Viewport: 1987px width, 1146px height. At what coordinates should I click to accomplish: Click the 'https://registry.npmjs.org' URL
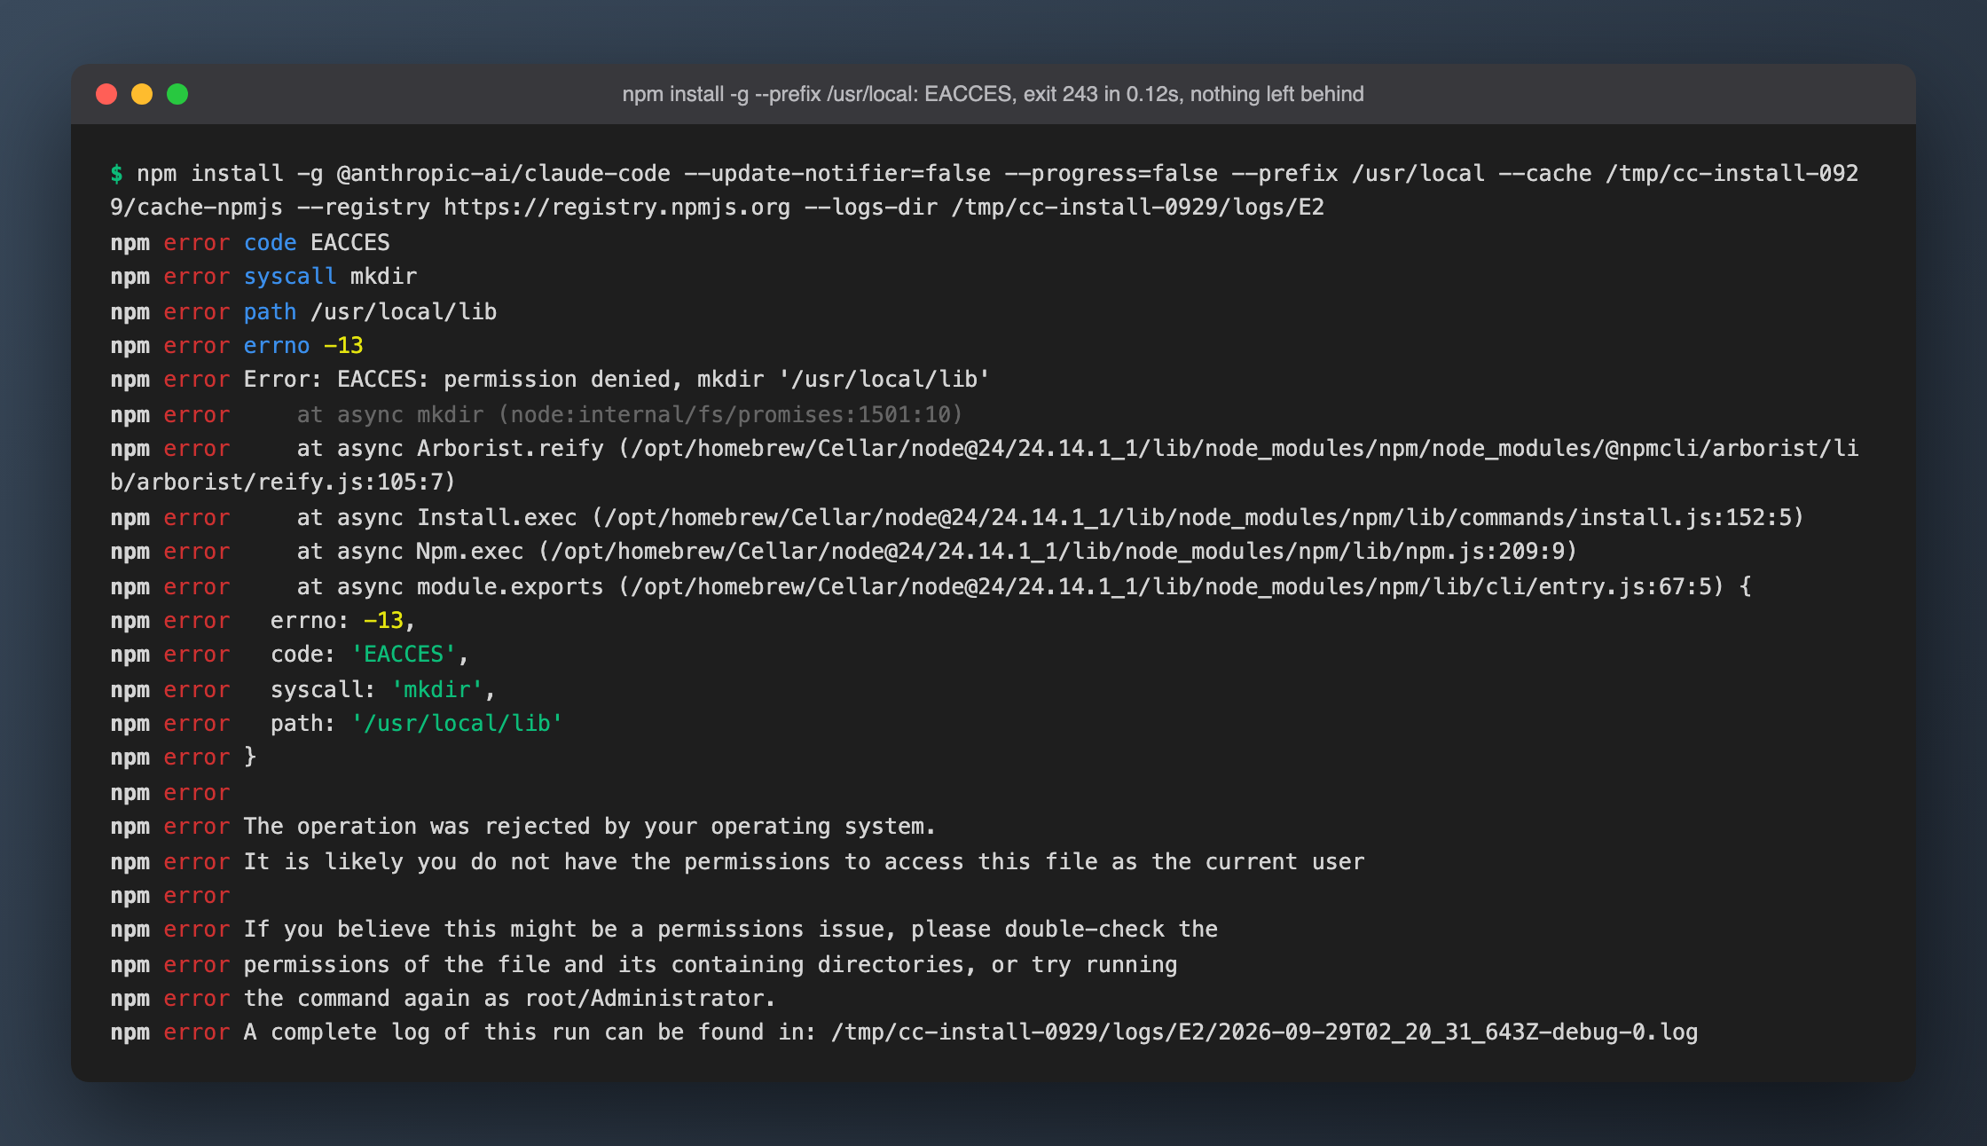coord(617,207)
